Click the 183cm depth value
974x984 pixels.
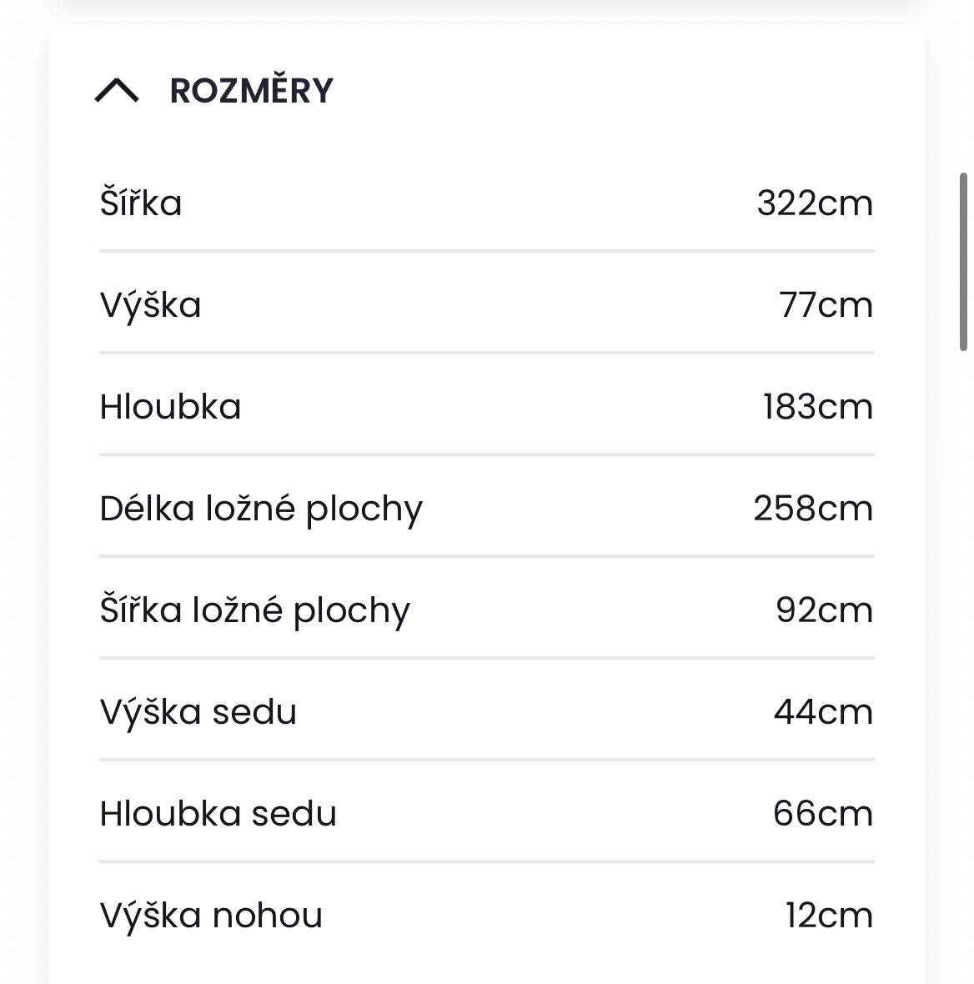coord(817,407)
